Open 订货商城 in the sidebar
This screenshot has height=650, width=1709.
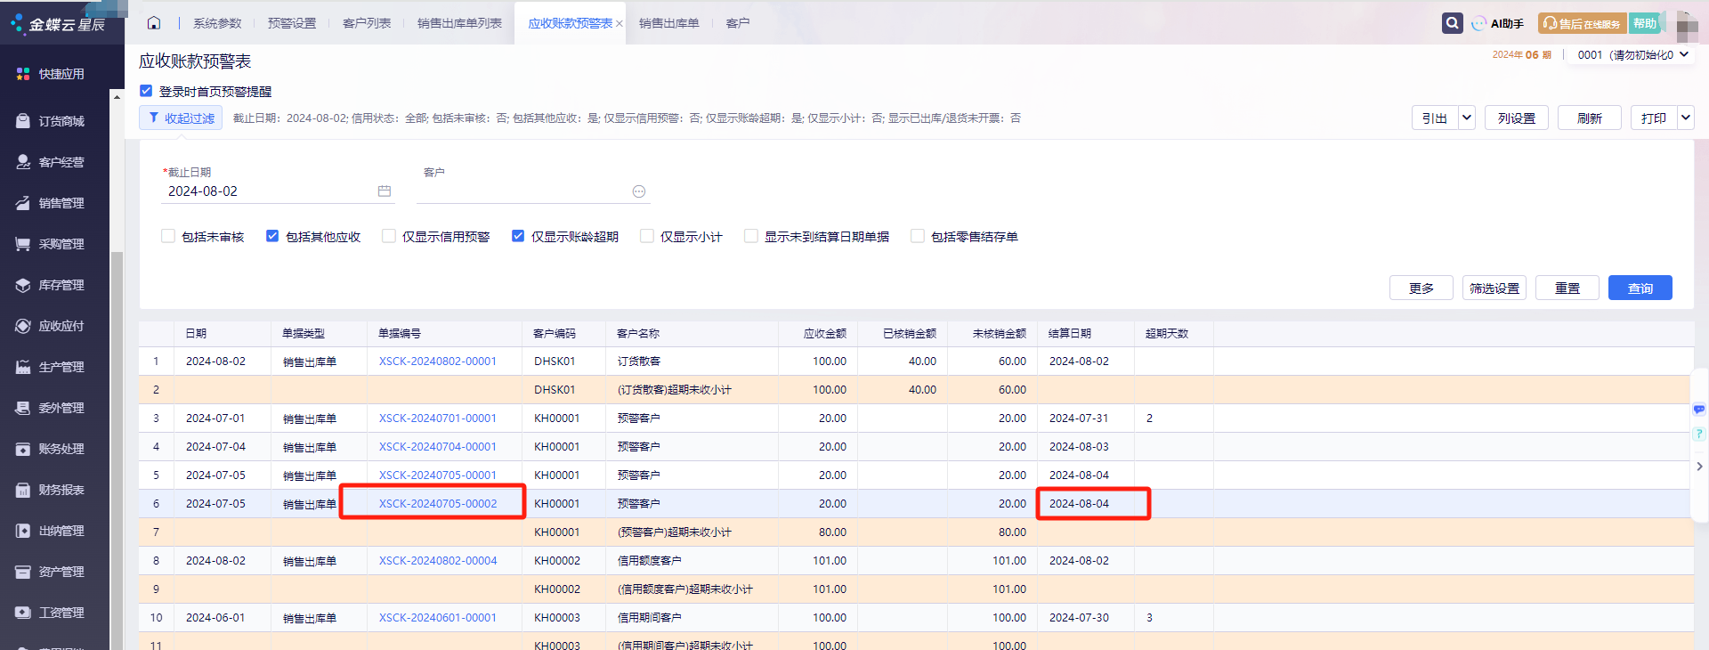pos(51,121)
